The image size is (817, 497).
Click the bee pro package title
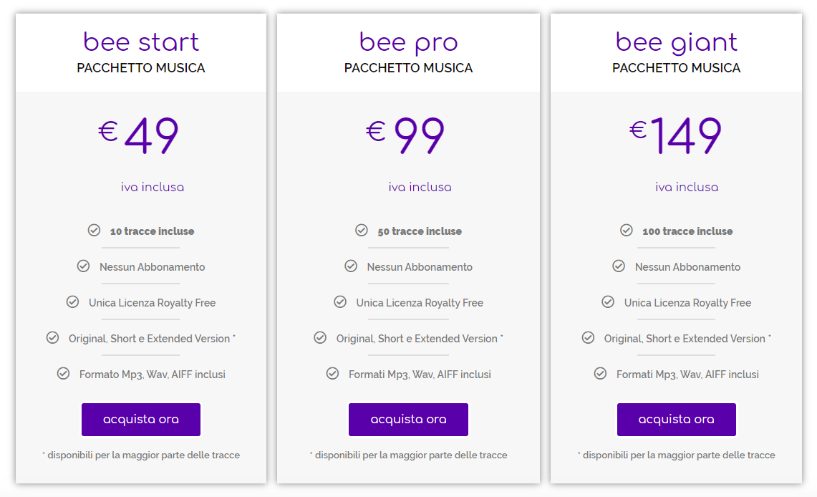tap(408, 42)
